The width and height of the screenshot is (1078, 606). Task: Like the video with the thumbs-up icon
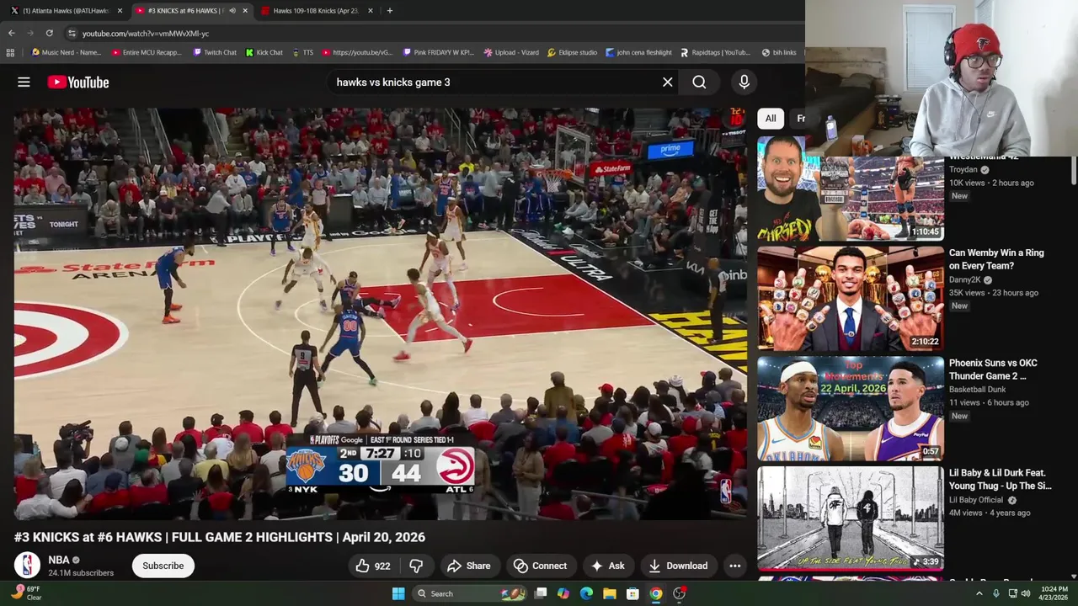362,566
